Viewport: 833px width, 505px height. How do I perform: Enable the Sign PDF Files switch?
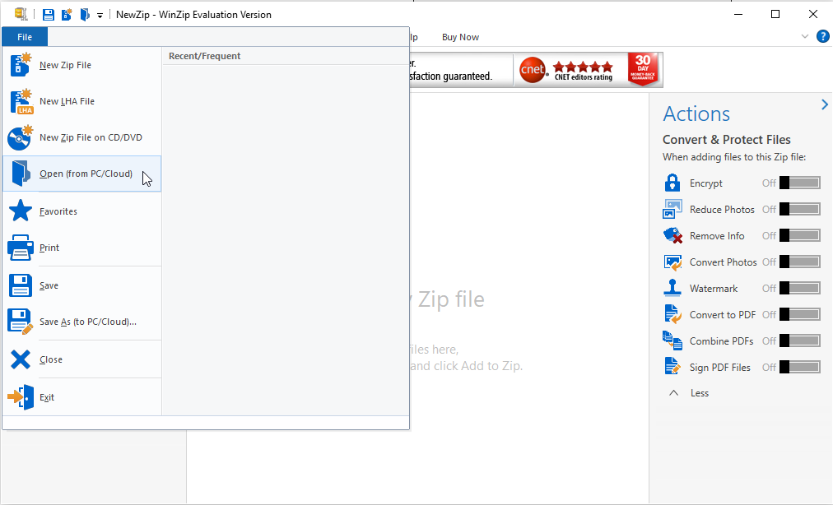tap(800, 367)
